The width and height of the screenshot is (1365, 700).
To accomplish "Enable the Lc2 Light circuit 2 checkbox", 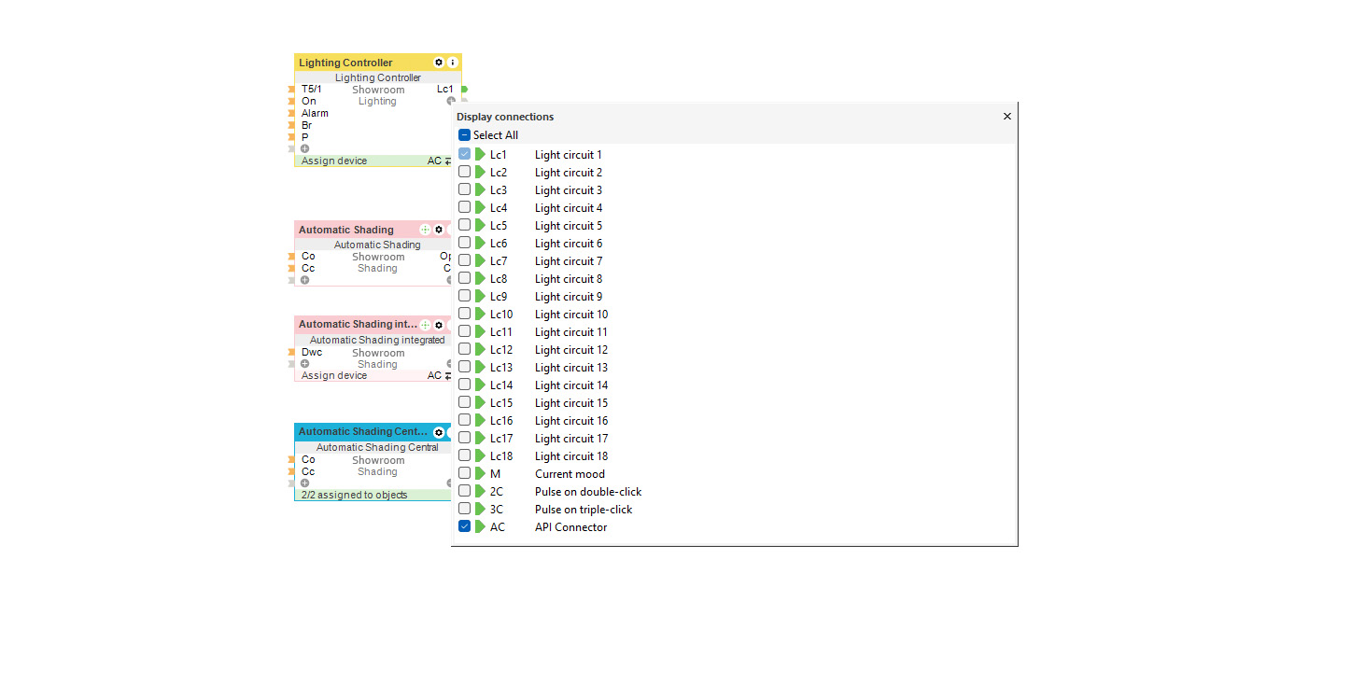I will pos(465,172).
